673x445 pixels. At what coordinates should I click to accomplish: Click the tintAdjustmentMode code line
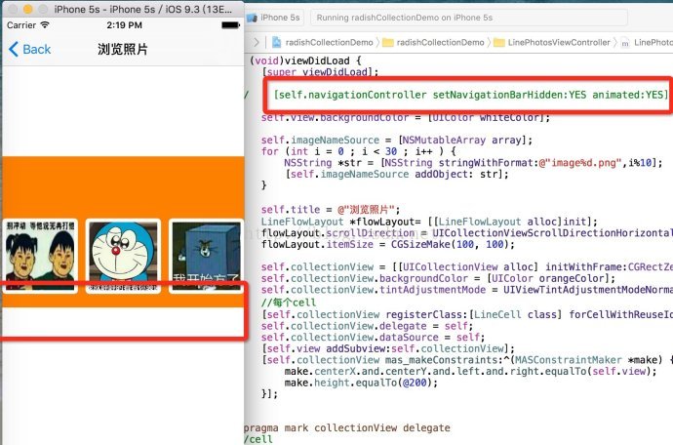tap(467, 290)
